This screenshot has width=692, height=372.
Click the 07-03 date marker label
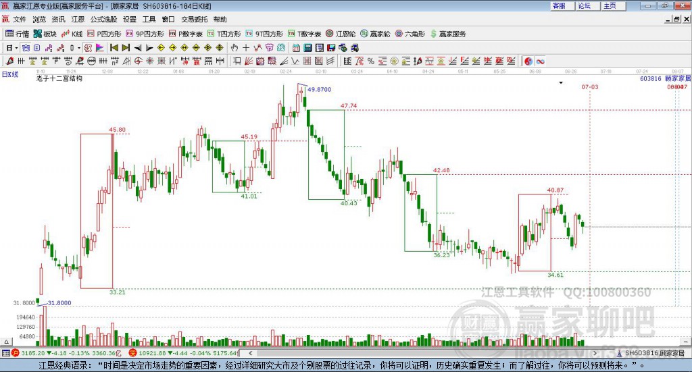[x=589, y=87]
